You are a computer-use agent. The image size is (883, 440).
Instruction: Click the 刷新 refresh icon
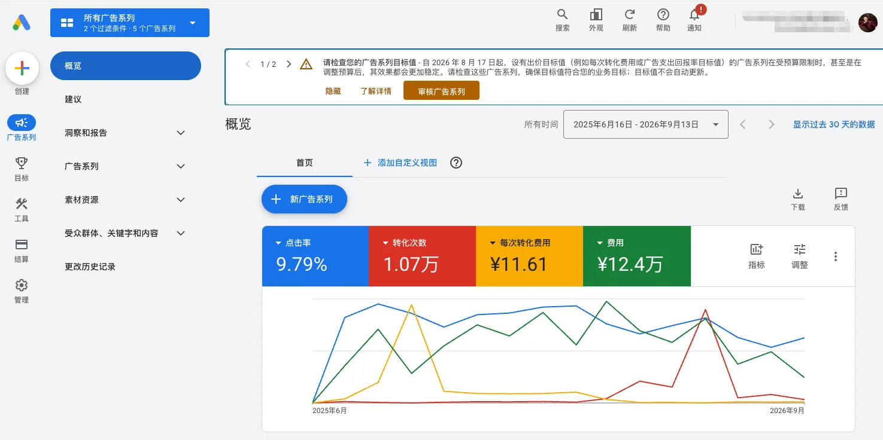pos(629,15)
